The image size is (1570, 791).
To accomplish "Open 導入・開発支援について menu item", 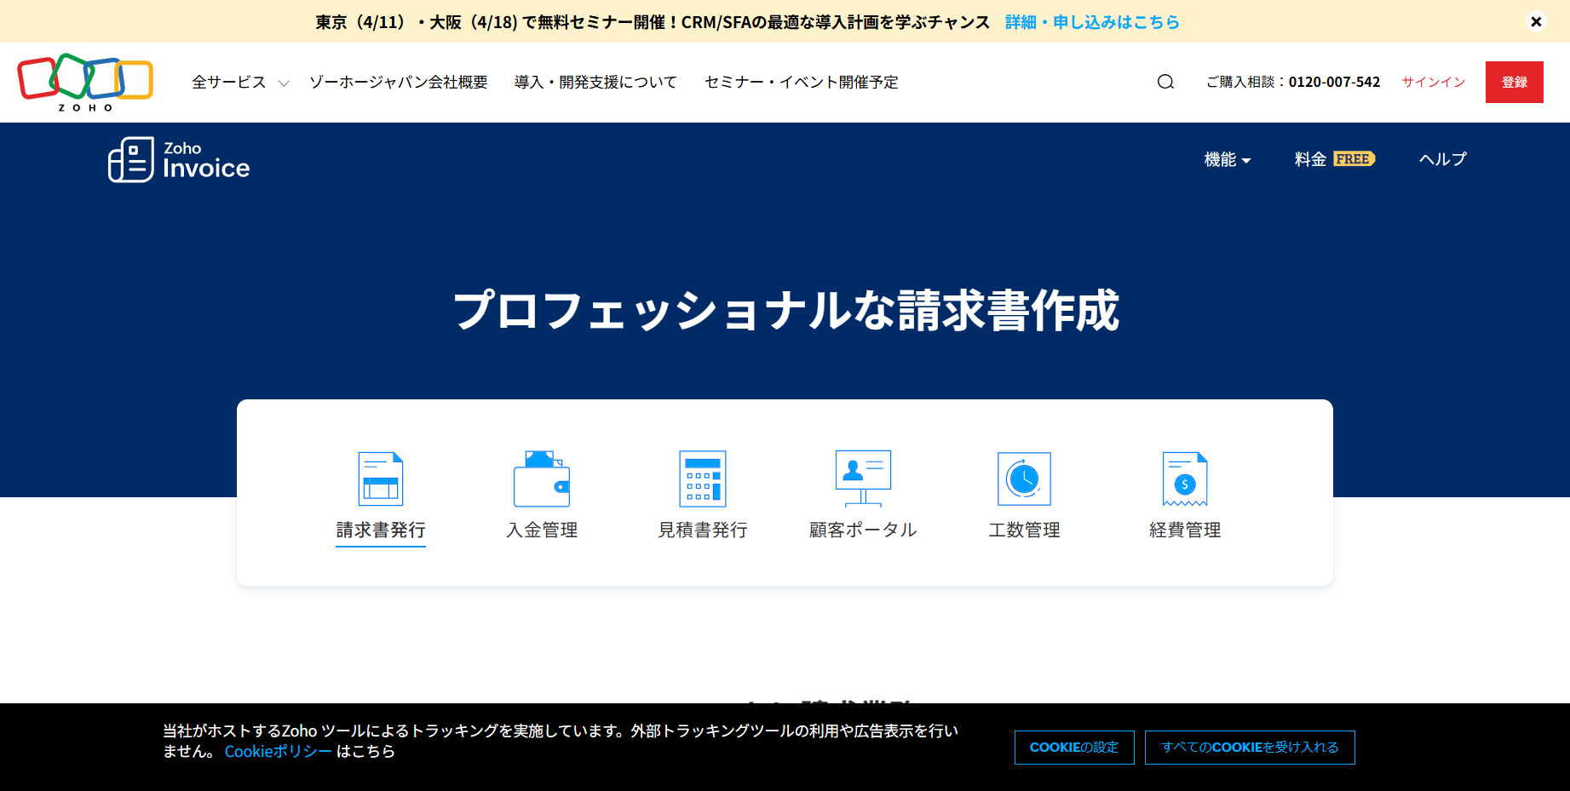I will point(595,82).
